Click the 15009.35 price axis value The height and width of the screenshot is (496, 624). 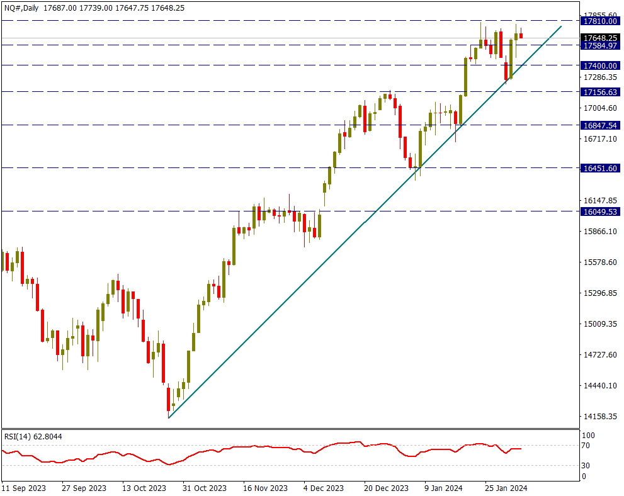[600, 324]
